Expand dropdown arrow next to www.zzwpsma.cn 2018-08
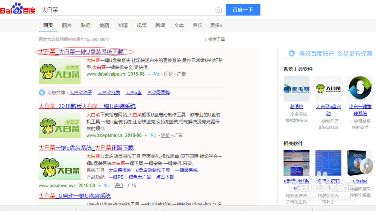 pos(146,136)
